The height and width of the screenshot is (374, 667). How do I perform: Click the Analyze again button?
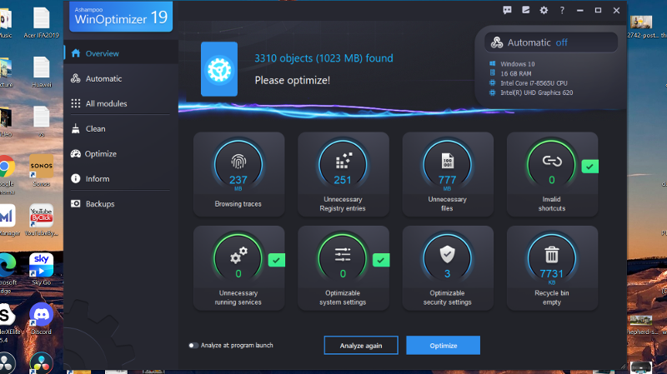pos(361,346)
